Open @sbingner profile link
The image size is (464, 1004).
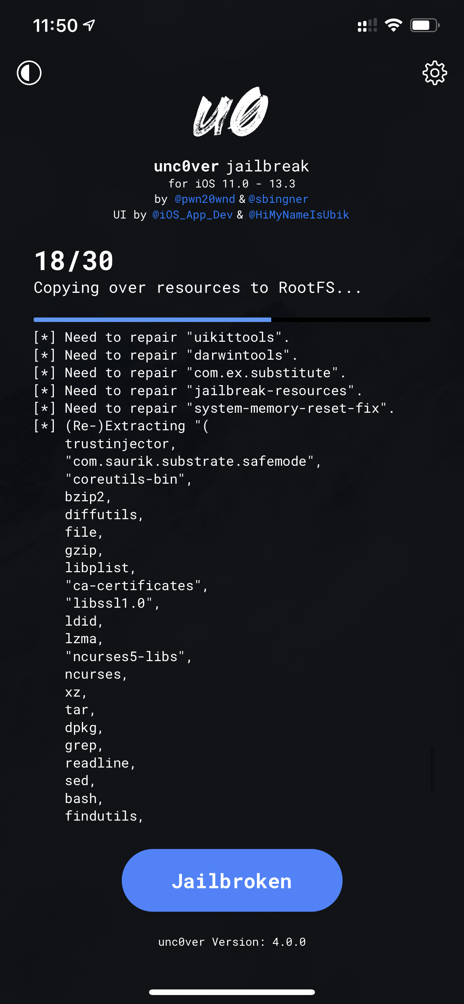click(278, 199)
